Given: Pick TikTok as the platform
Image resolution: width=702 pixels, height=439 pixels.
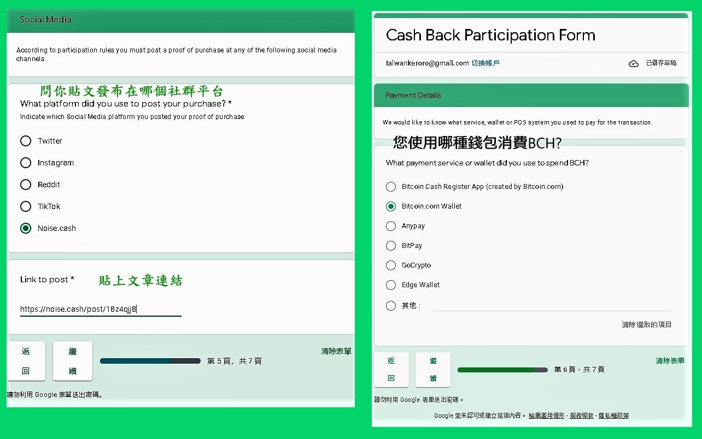Looking at the screenshot, I should tap(26, 206).
